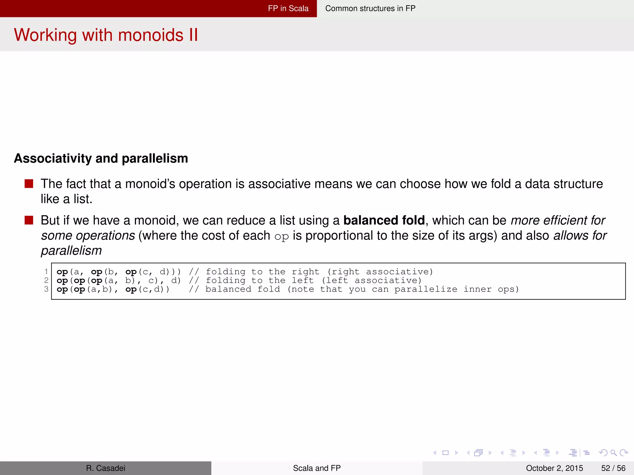Click heading 'Associativity and parallelism'

click(101, 158)
